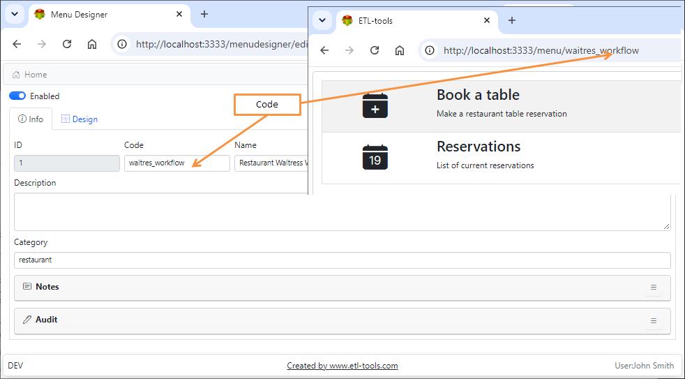The image size is (685, 379).
Task: Click the Category field restaurant
Action: [342, 260]
